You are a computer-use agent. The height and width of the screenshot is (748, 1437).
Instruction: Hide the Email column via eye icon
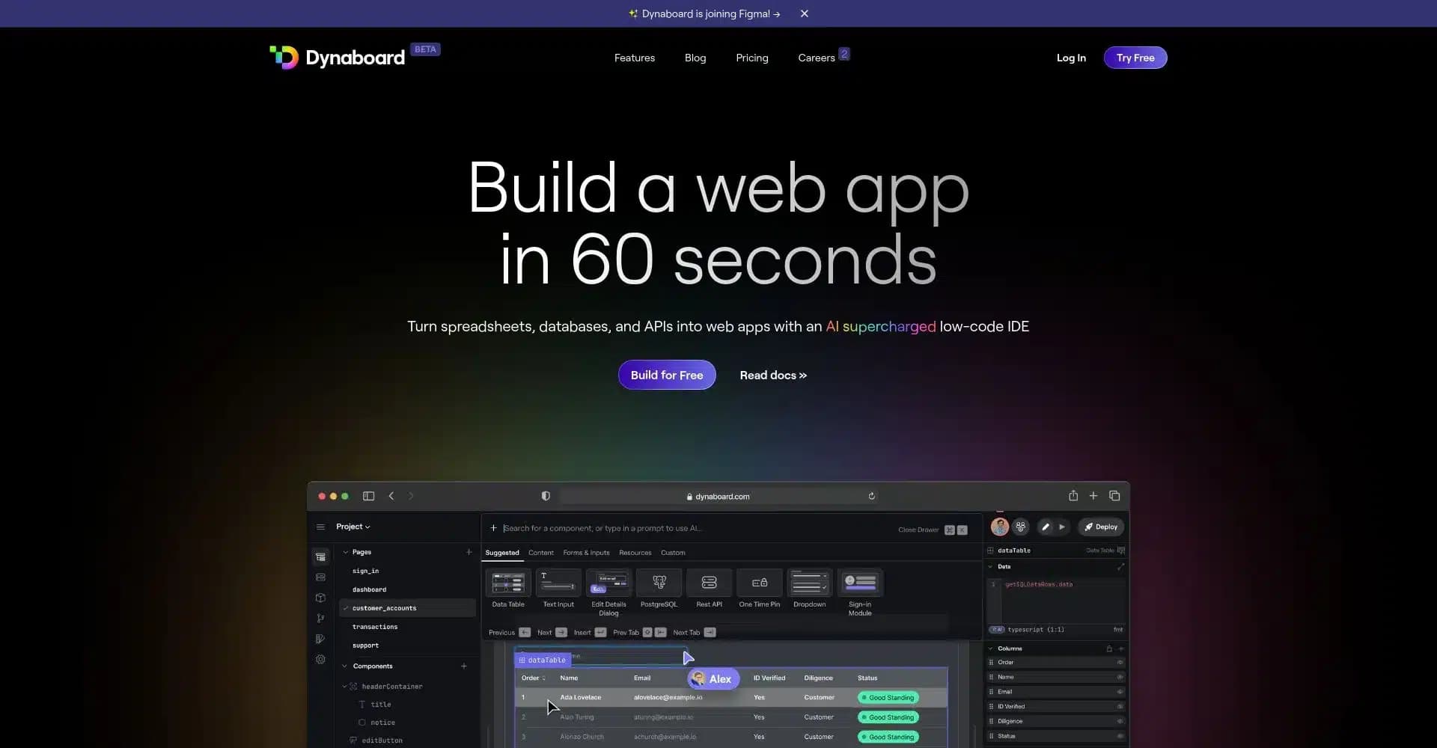tap(1120, 692)
